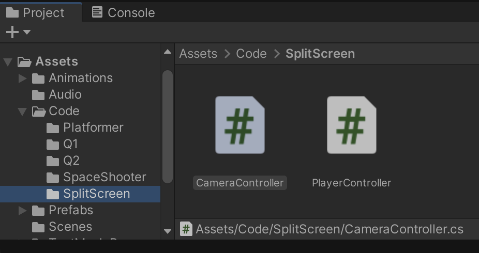Click the Scenes folder icon
This screenshot has width=479, height=253.
point(38,227)
